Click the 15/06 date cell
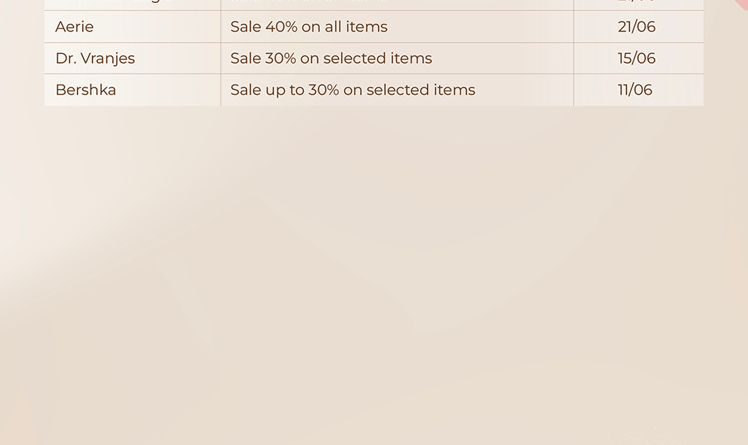 click(637, 58)
